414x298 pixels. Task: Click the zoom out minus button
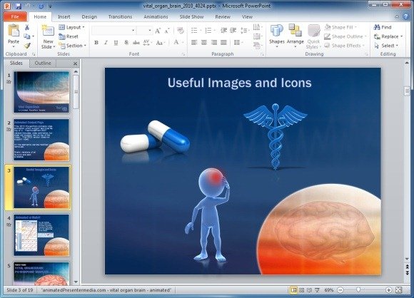[x=340, y=290]
